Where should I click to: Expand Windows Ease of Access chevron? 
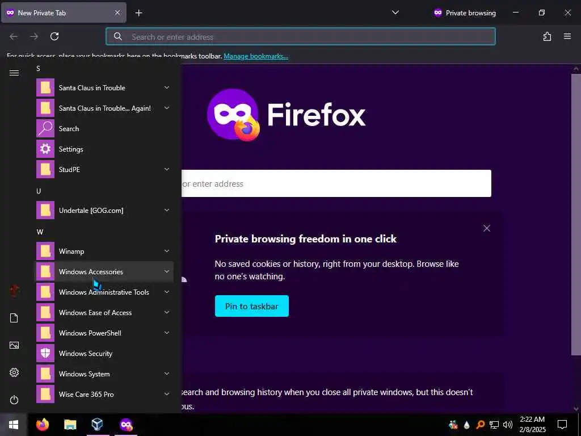pyautogui.click(x=167, y=312)
